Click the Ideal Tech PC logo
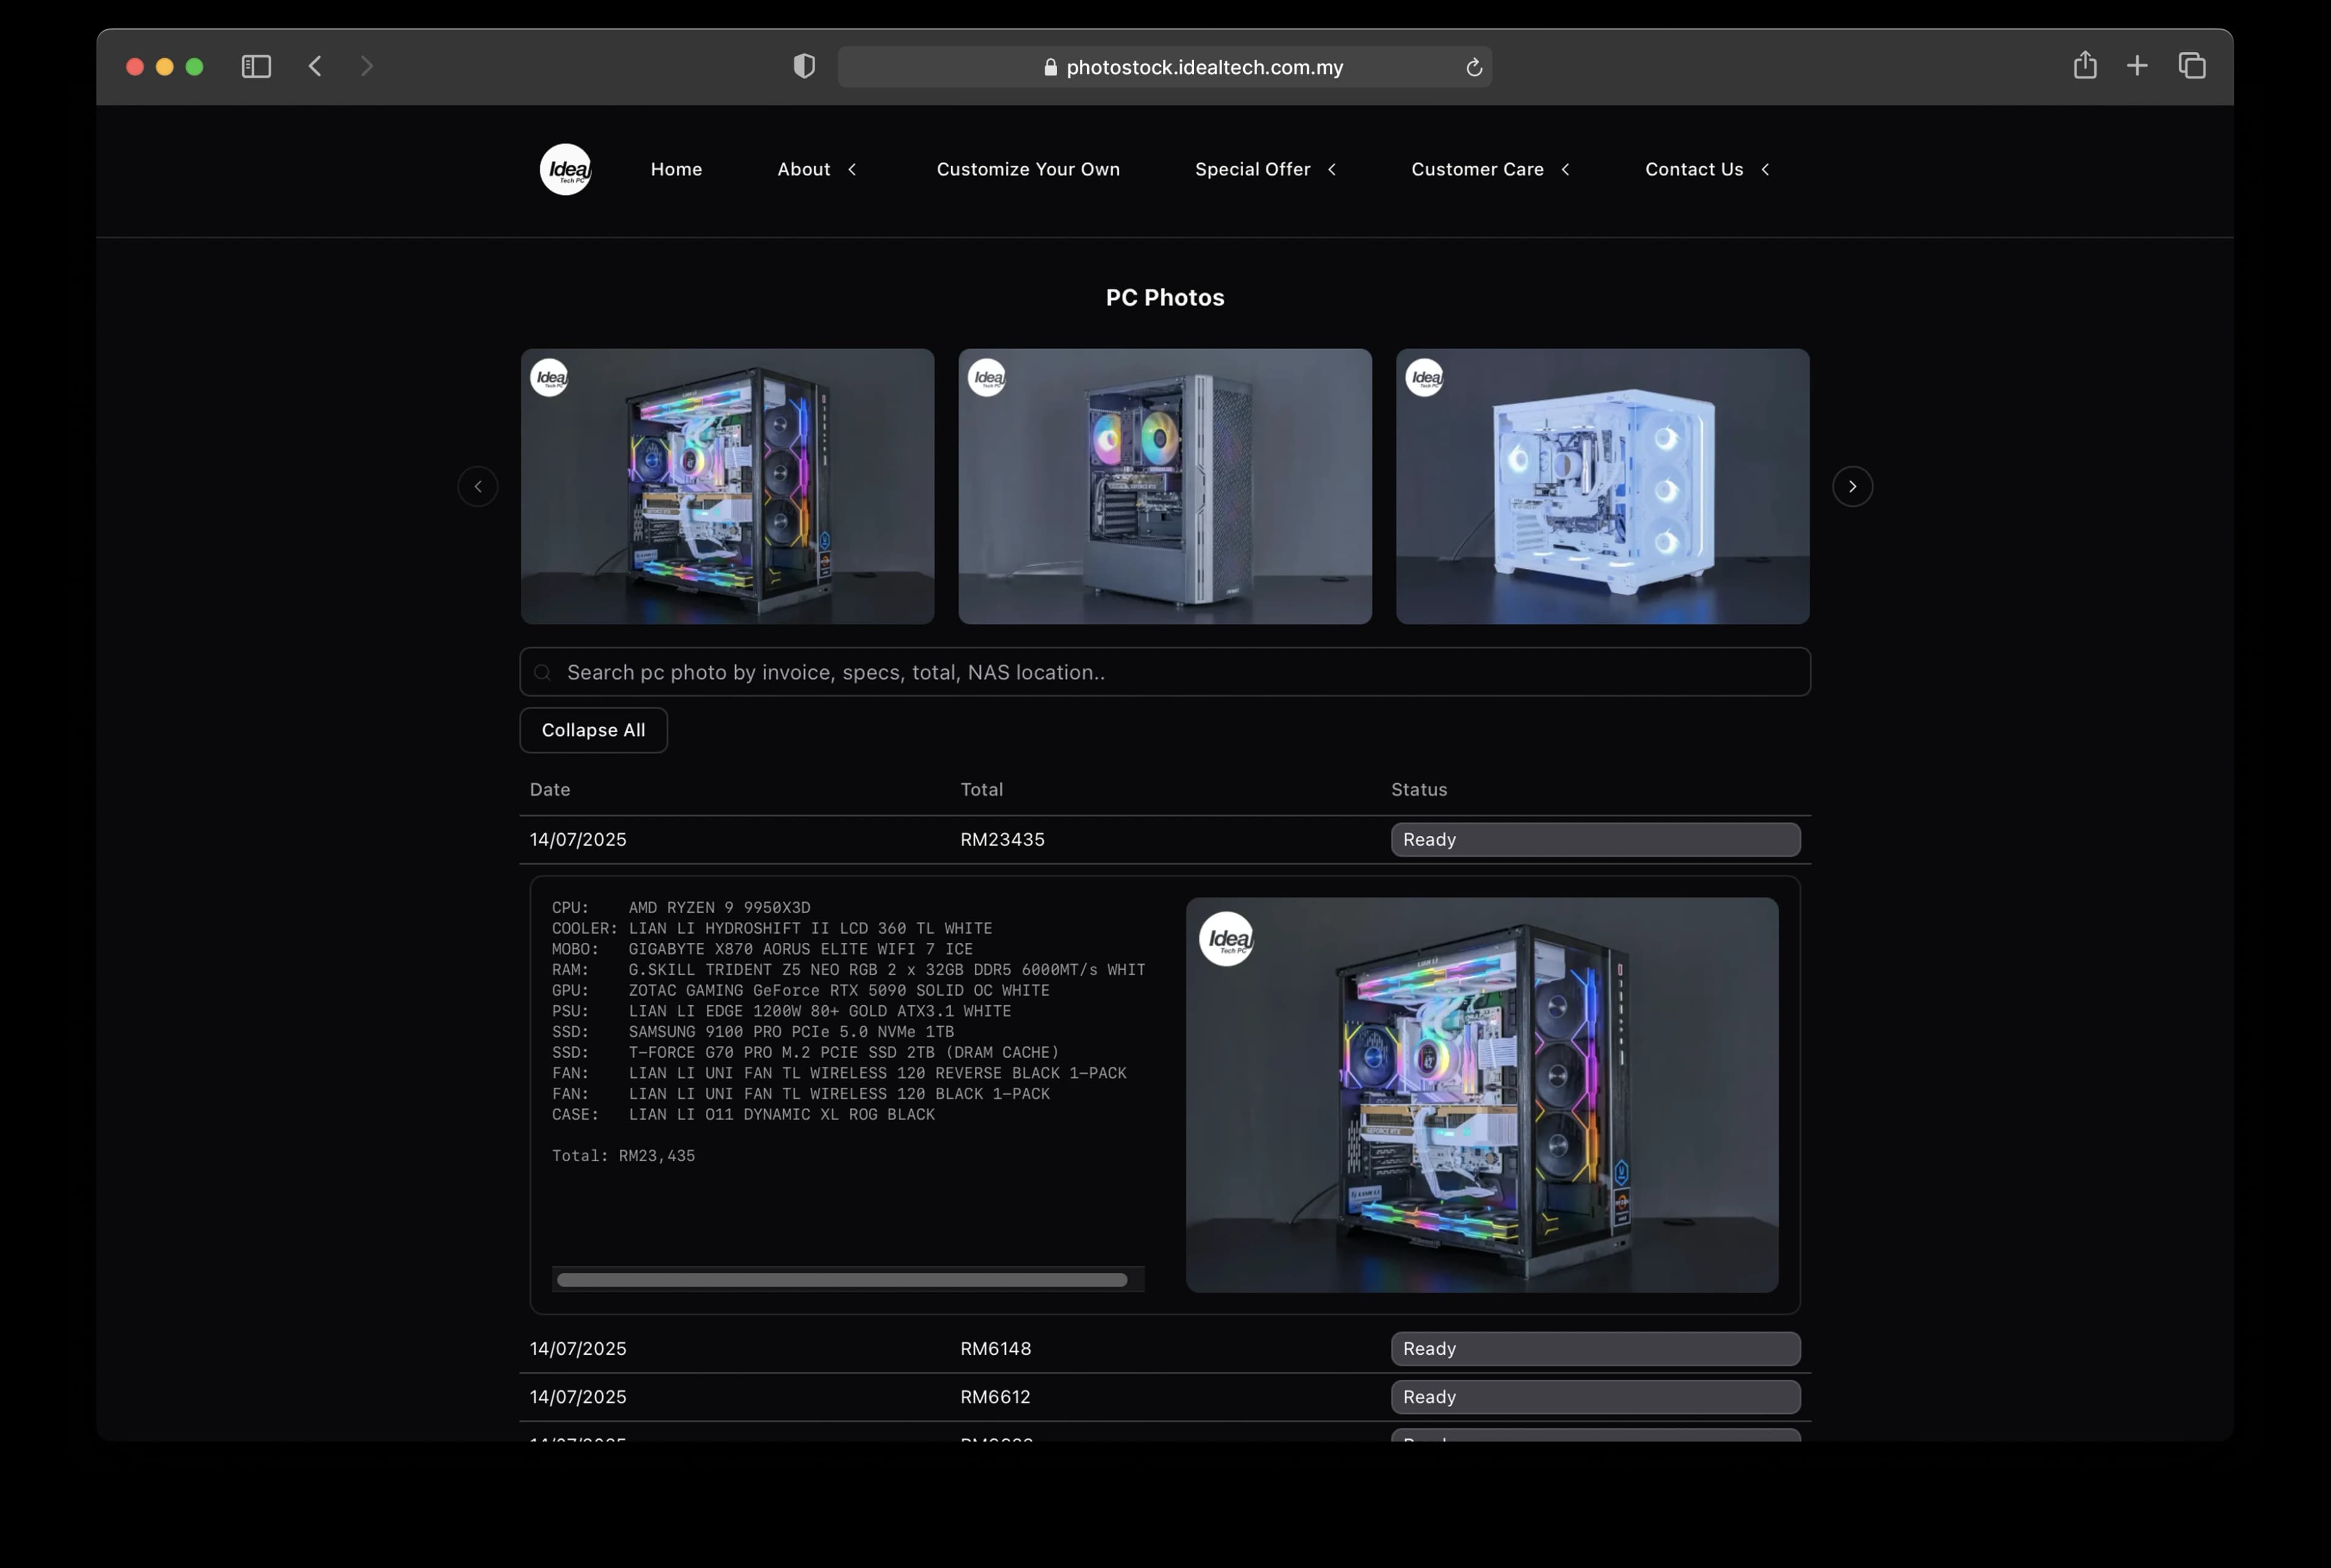This screenshot has height=1568, width=2331. pyautogui.click(x=566, y=169)
